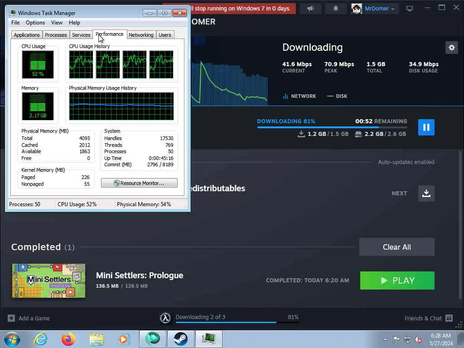Click the 70.9 Mbps peak value

point(339,64)
